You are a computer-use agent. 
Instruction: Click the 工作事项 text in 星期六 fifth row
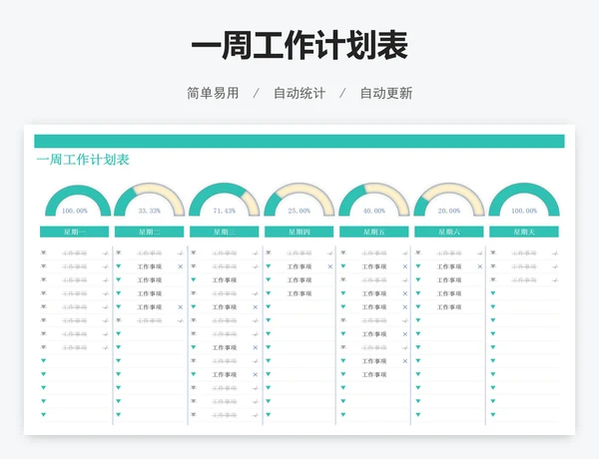[449, 307]
